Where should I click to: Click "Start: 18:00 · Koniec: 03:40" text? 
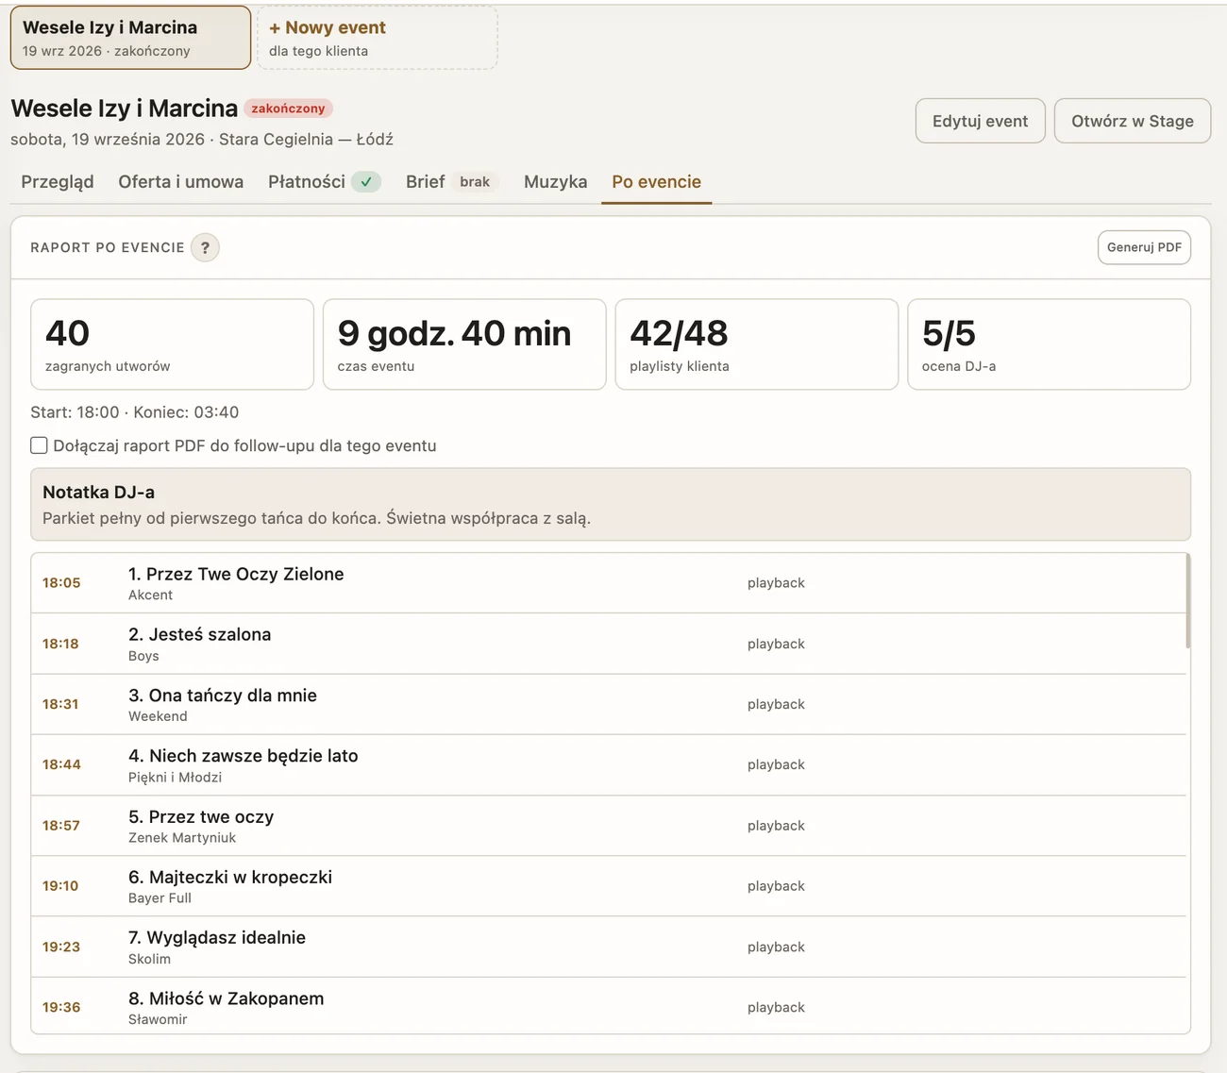tap(135, 412)
